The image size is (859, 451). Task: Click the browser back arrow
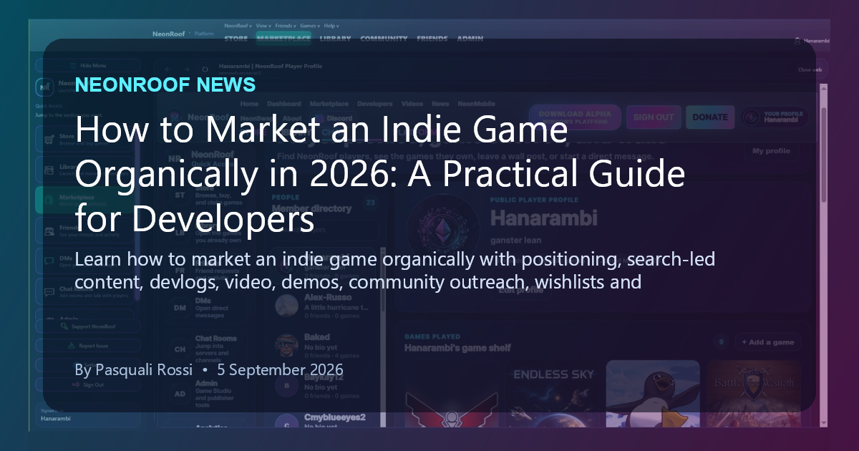pyautogui.click(x=166, y=69)
